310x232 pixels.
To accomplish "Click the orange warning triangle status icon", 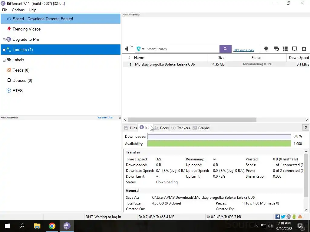I will click(300, 217).
